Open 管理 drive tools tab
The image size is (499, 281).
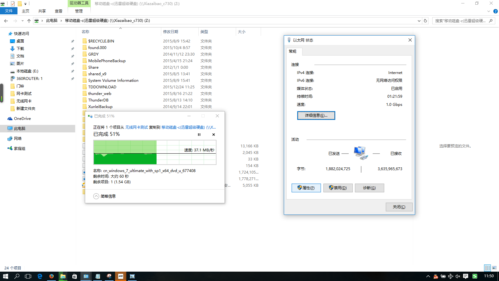point(79,11)
